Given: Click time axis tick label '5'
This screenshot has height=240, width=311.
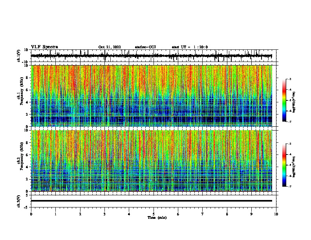Looking at the screenshot, I should pyautogui.click(x=154, y=214).
